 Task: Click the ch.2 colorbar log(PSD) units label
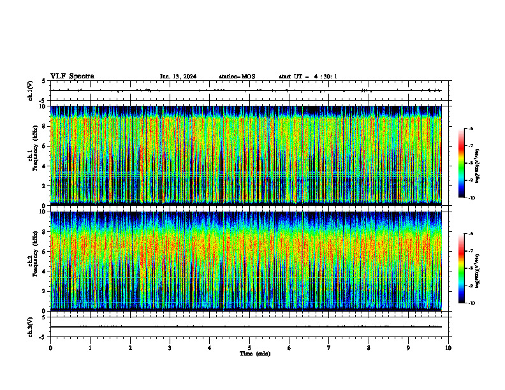pyautogui.click(x=478, y=271)
